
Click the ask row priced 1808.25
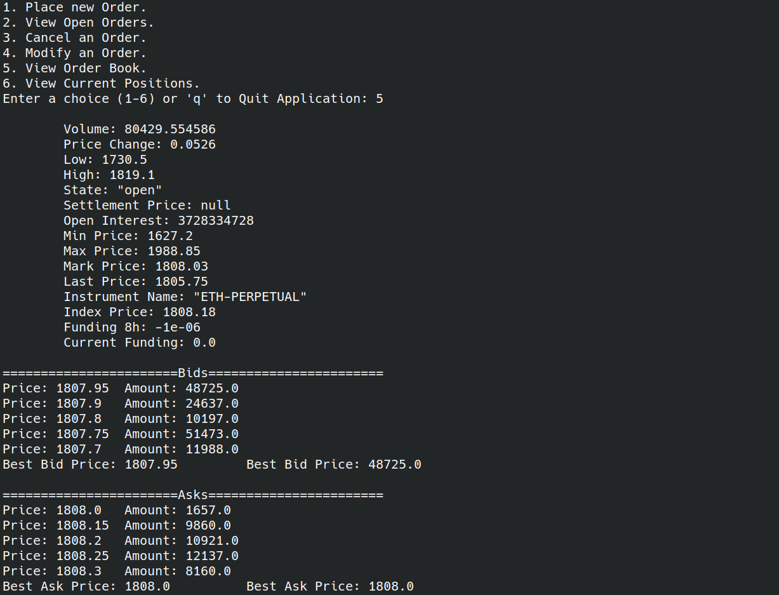[x=121, y=556]
